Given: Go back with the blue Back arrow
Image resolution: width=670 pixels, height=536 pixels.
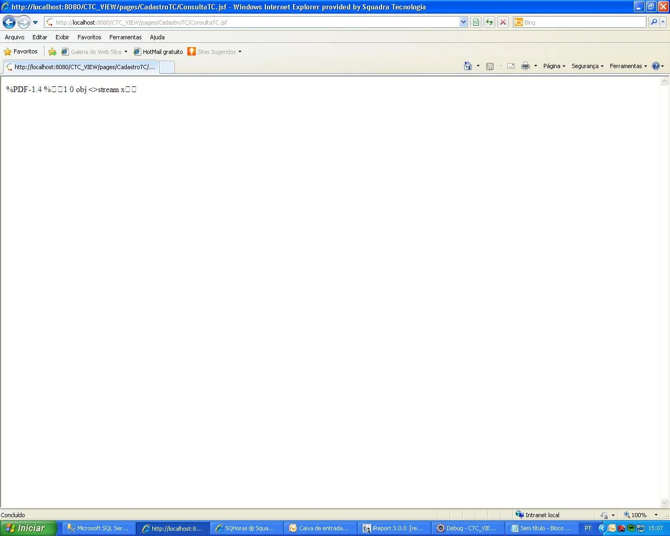Looking at the screenshot, I should (x=9, y=22).
